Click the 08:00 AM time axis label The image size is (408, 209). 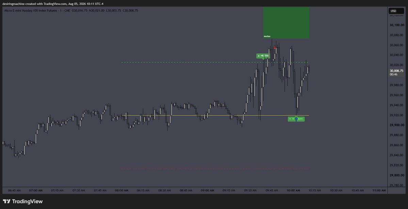121,190
